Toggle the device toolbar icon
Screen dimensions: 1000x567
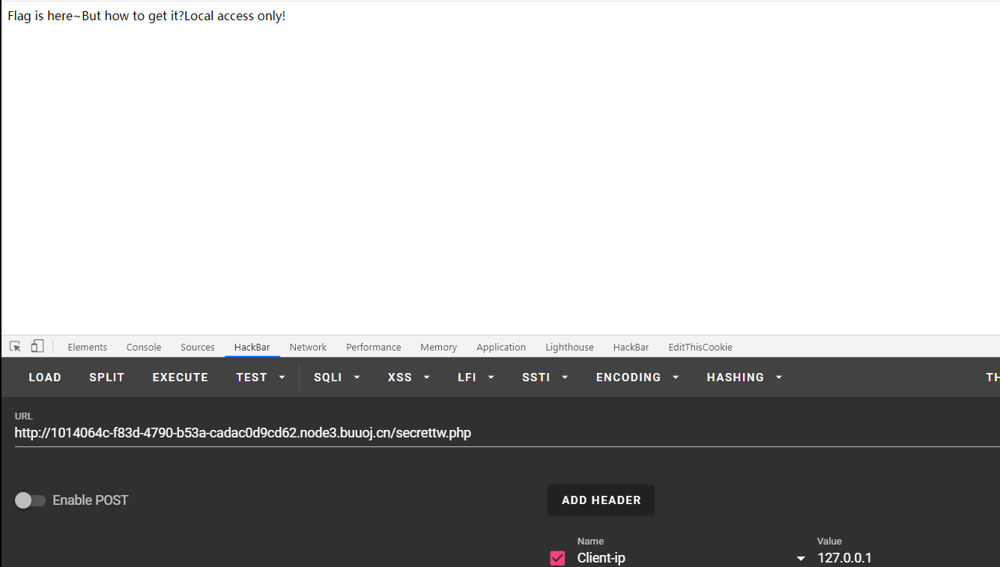coord(37,347)
